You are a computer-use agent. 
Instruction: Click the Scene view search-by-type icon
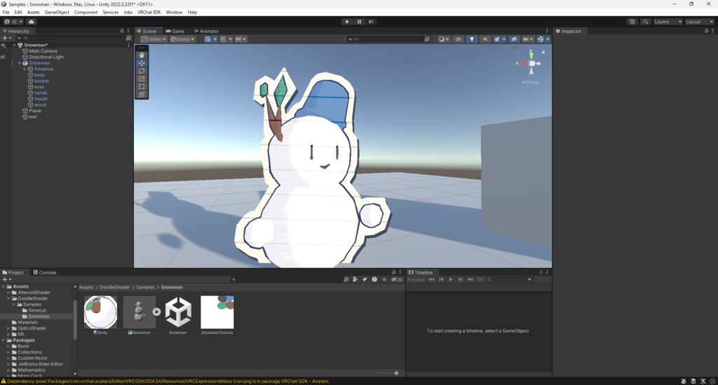tap(427, 39)
